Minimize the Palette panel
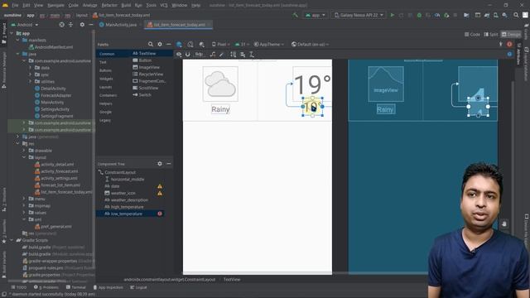The height and width of the screenshot is (298, 530). coord(169,44)
